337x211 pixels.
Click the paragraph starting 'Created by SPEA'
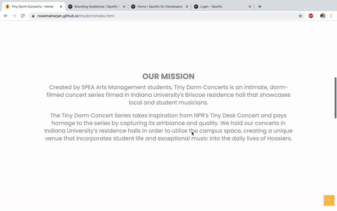pos(168,95)
